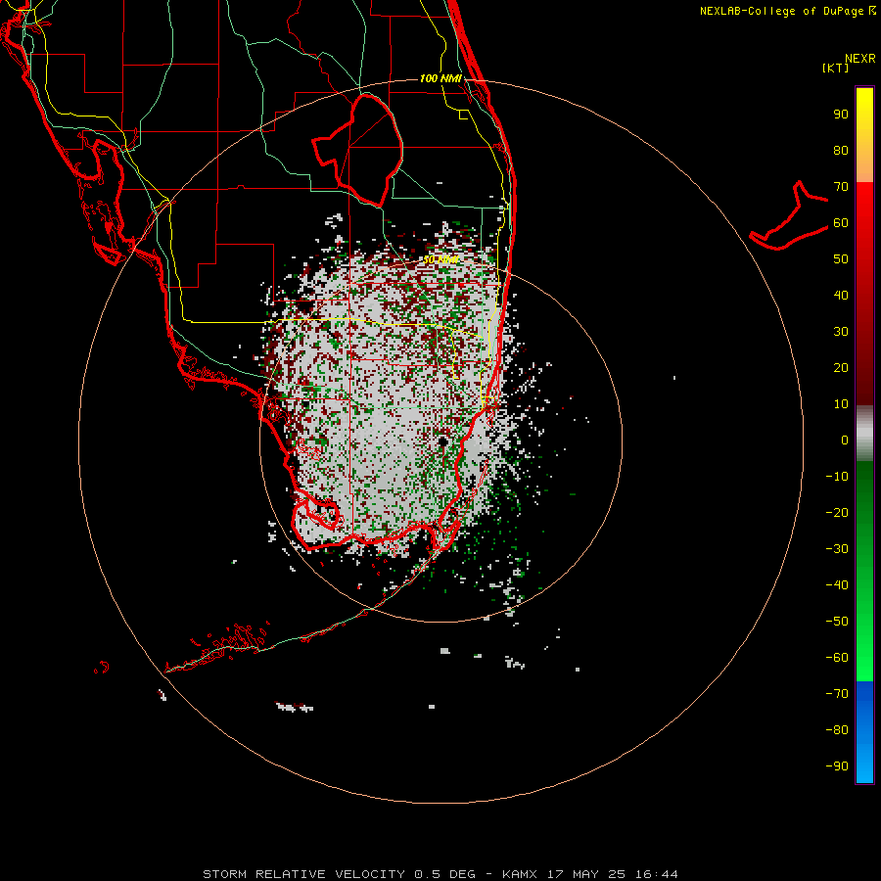Click the -50 knot scale label
The height and width of the screenshot is (881, 881).
coord(837,622)
